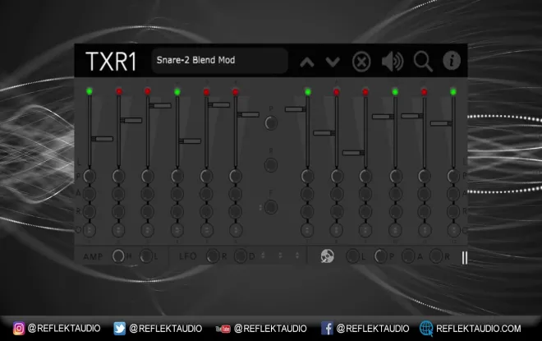Open channel 11 O selector
This screenshot has height=341, width=542.
(x=424, y=229)
